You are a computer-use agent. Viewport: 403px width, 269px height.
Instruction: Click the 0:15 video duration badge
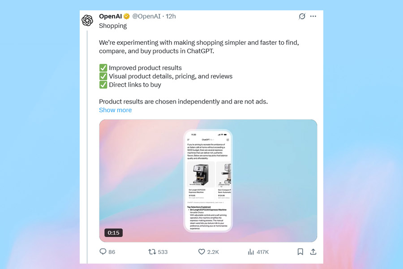point(114,233)
